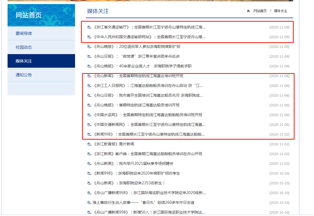Click the bullet icon beside 浙海职院迎来2353名新生 article

tap(89, 183)
